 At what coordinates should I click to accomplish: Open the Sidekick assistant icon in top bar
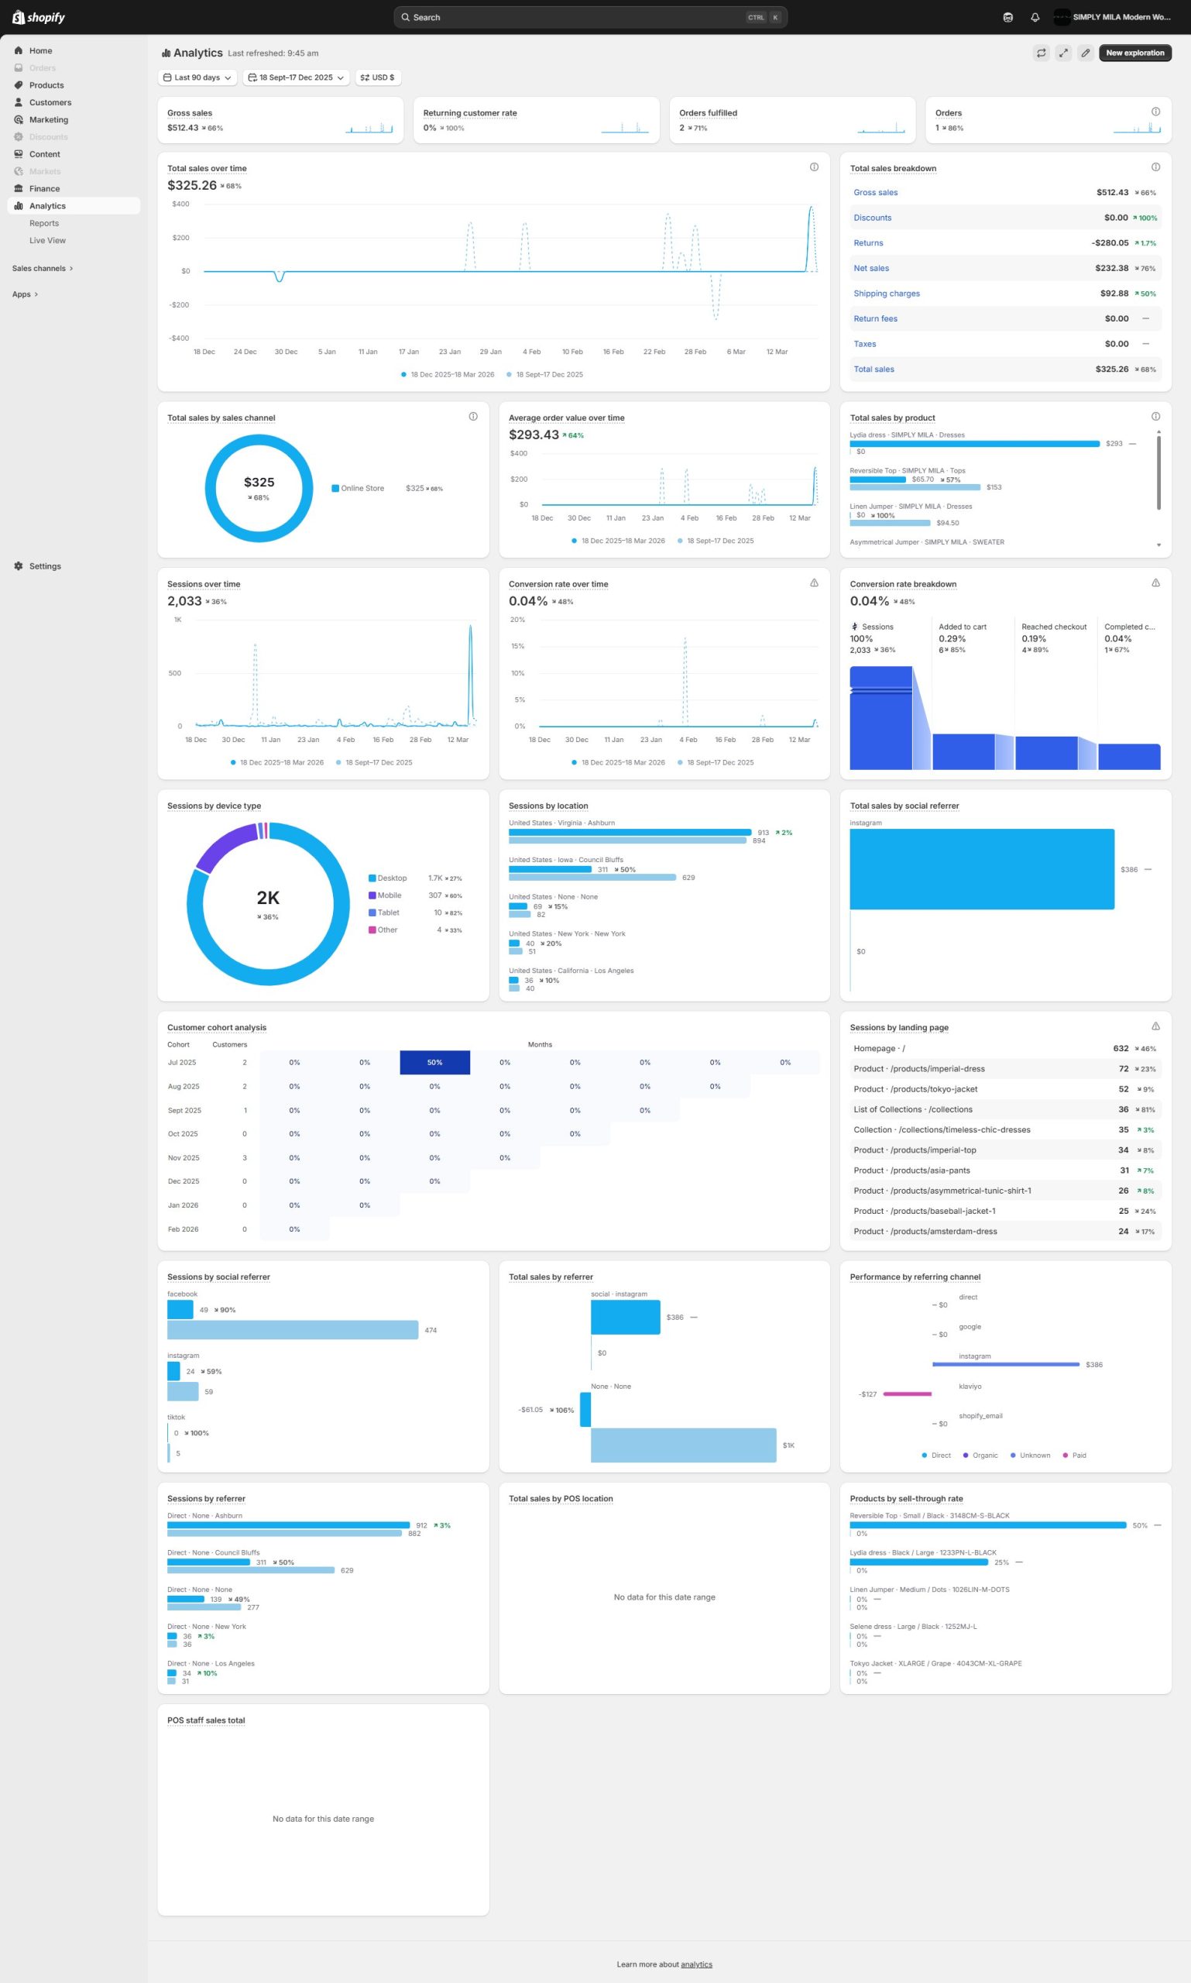[x=1008, y=18]
